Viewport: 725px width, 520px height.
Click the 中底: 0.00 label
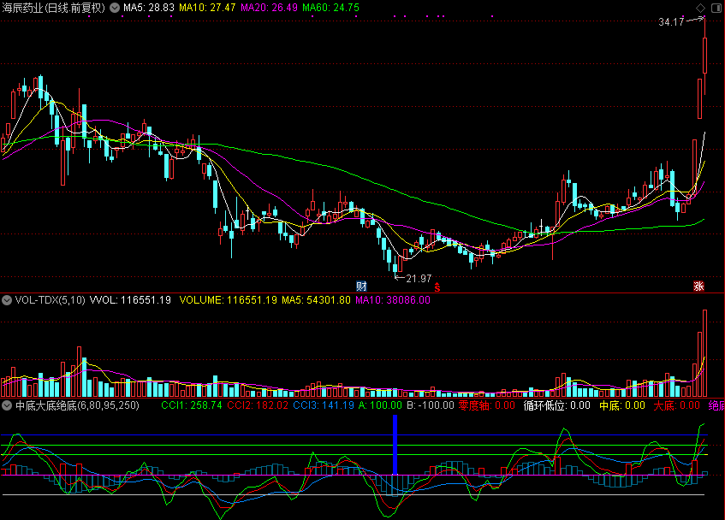pyautogui.click(x=622, y=405)
